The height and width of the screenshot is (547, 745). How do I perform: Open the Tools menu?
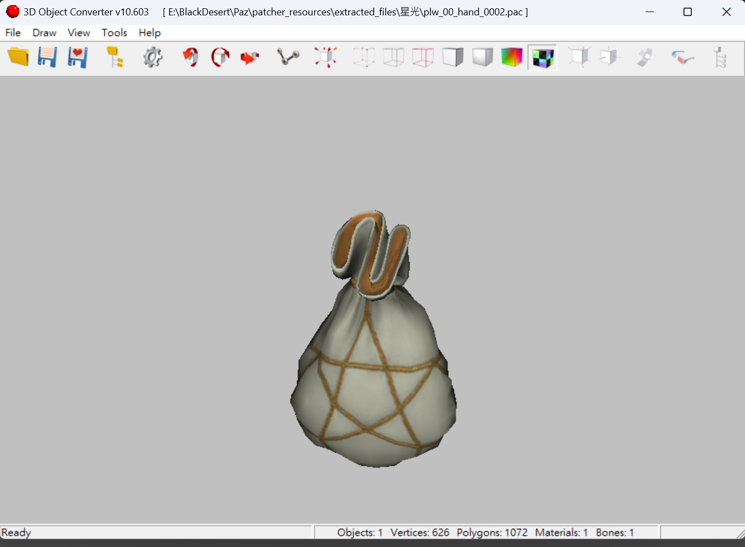114,33
